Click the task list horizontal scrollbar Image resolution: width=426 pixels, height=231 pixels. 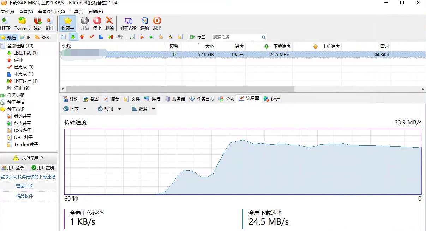click(180, 89)
